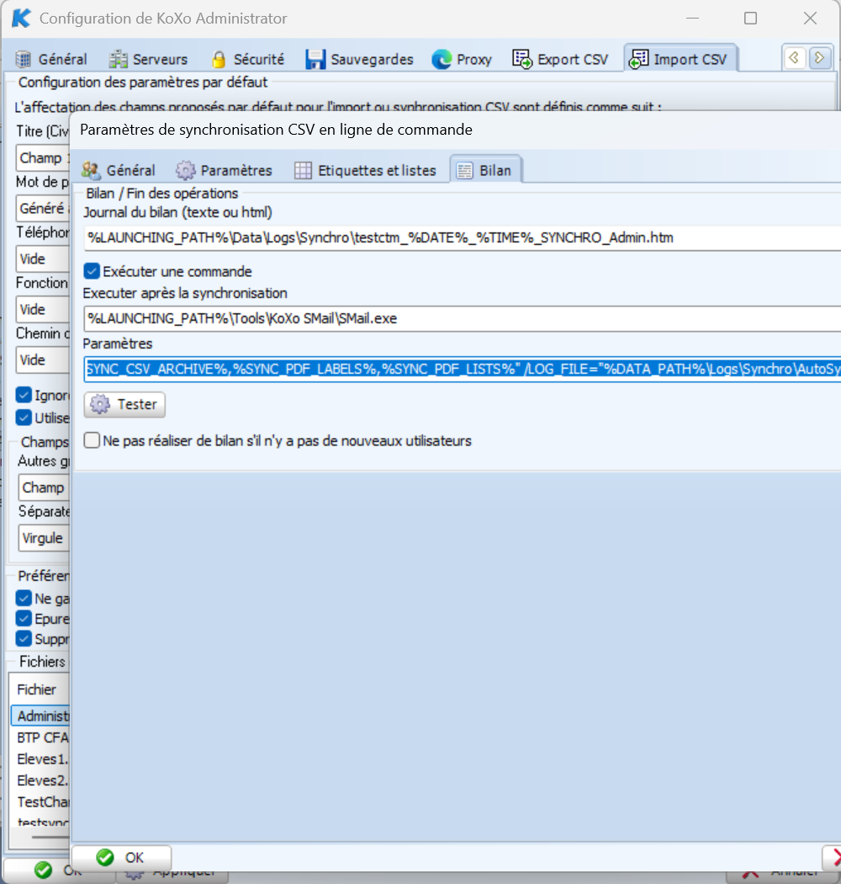Open the Vide dropdown under Chemin
Viewport: 841px width, 884px height.
[x=43, y=359]
